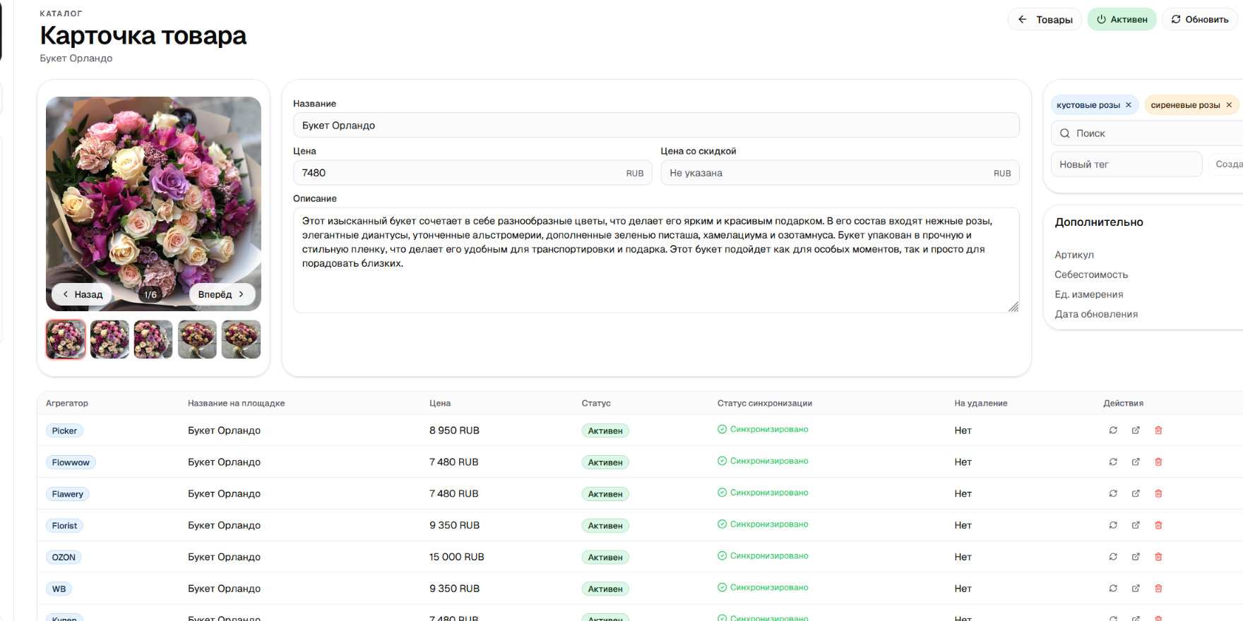Viewport: 1243px width, 621px height.
Task: Show next photo with 'Вперёд'
Action: tap(222, 294)
